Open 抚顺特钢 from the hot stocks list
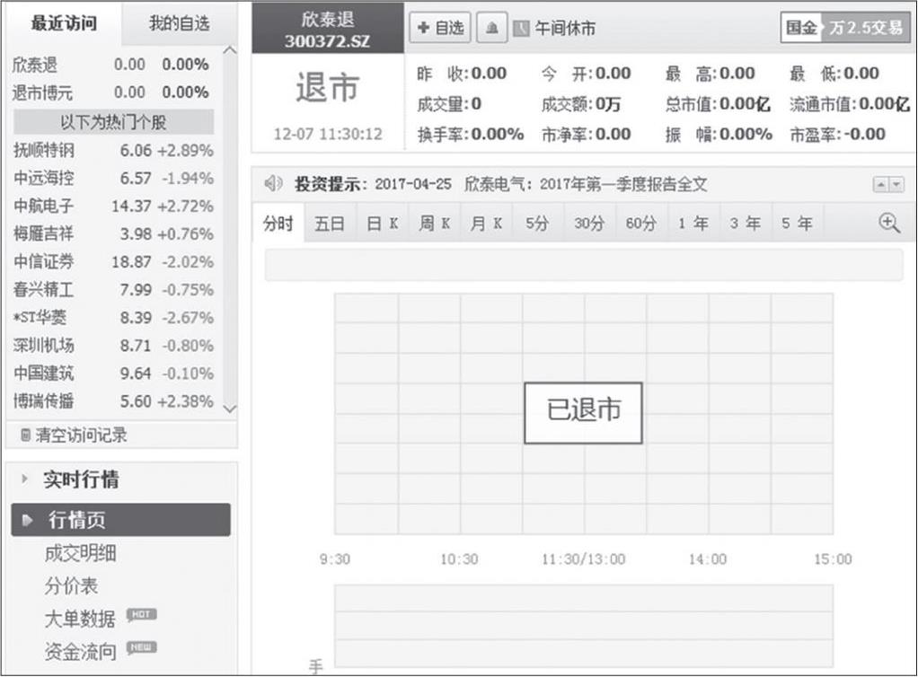This screenshot has height=677, width=918. click(x=43, y=151)
